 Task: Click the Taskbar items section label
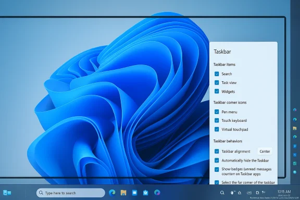[224, 65]
